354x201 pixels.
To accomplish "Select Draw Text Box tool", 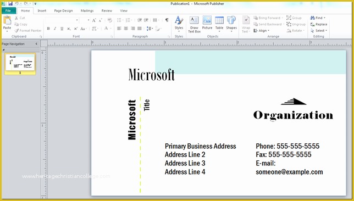I will point(194,24).
